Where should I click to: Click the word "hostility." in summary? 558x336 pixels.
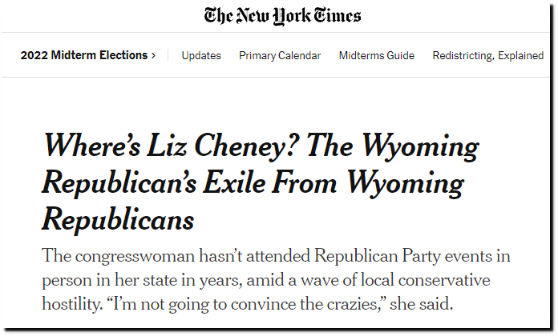point(72,304)
